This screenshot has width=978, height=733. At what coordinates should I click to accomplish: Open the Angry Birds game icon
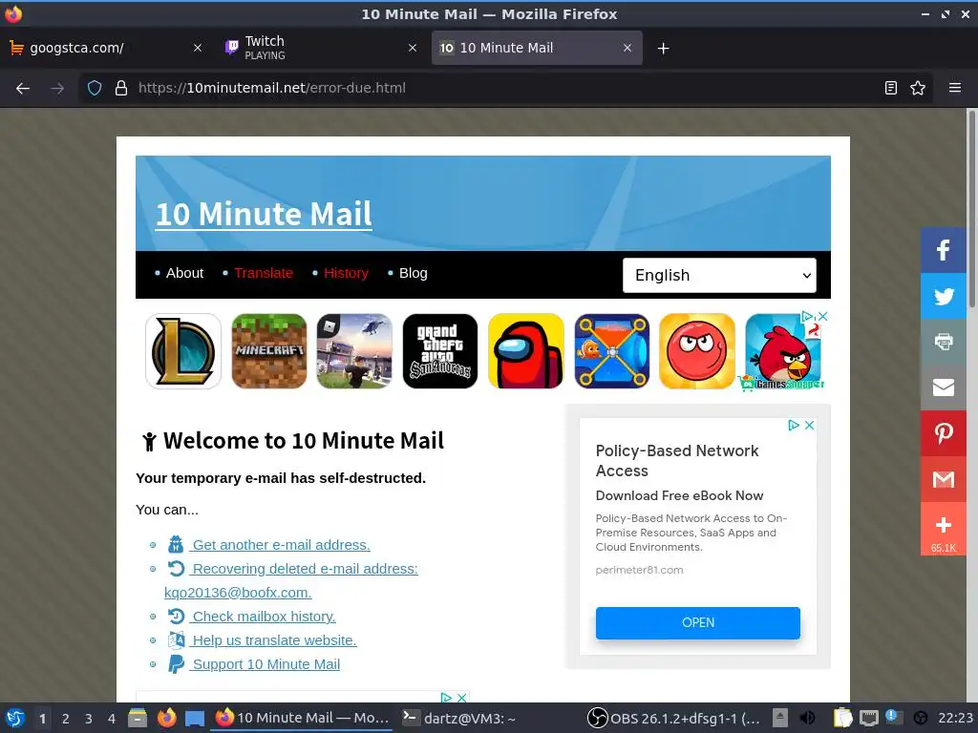pos(783,351)
